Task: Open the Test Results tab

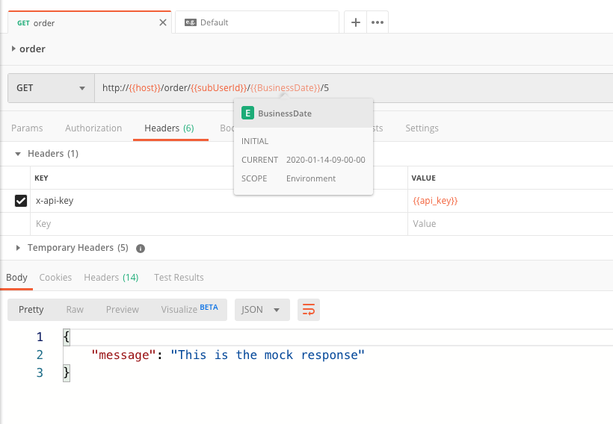Action: coord(179,277)
